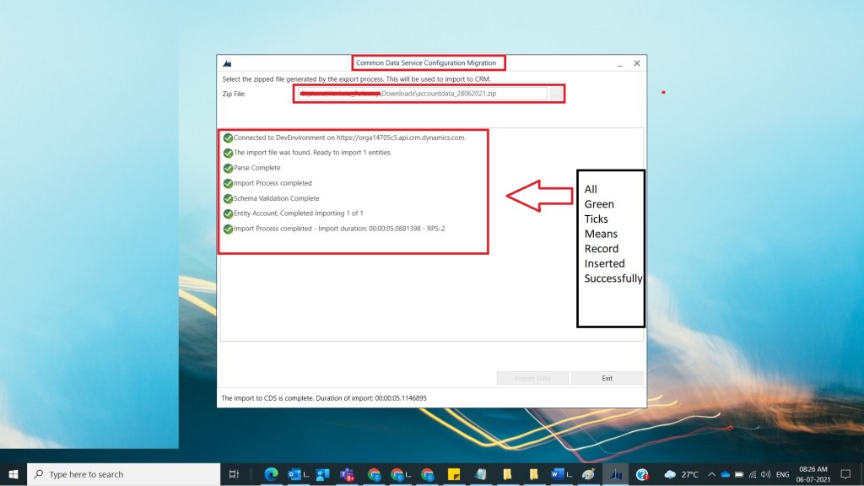The width and height of the screenshot is (864, 486).
Task: Open the weather widget showing 27°C
Action: coord(682,474)
